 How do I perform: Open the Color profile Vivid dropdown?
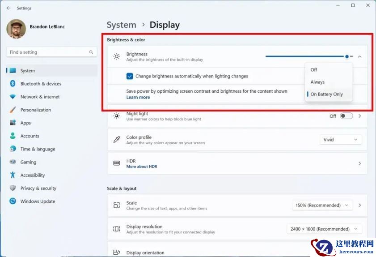point(341,140)
